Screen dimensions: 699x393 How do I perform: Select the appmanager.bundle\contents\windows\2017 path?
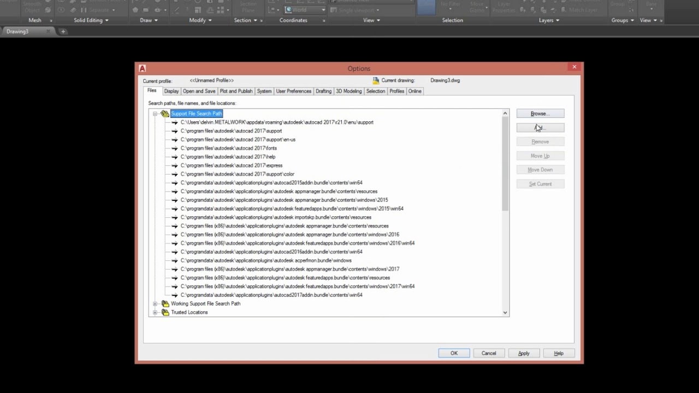(290, 269)
